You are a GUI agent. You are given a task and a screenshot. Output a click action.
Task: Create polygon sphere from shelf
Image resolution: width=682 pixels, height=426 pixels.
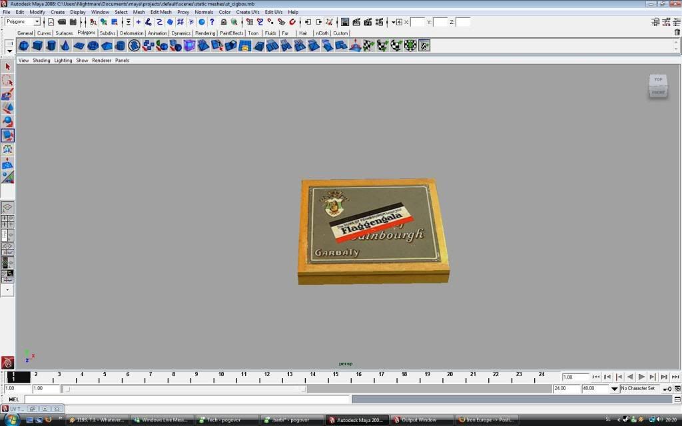tap(24, 45)
